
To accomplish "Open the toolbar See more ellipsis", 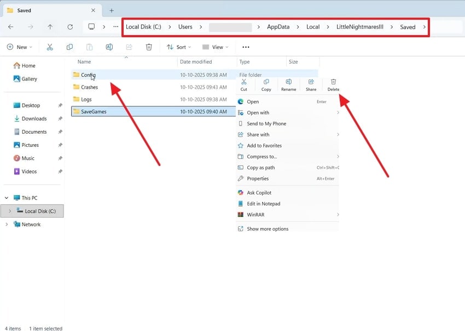I will [x=246, y=47].
